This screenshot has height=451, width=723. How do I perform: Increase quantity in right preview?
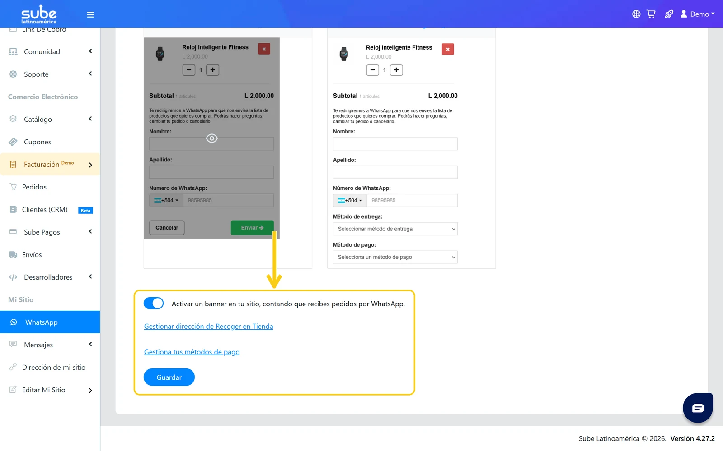click(396, 70)
